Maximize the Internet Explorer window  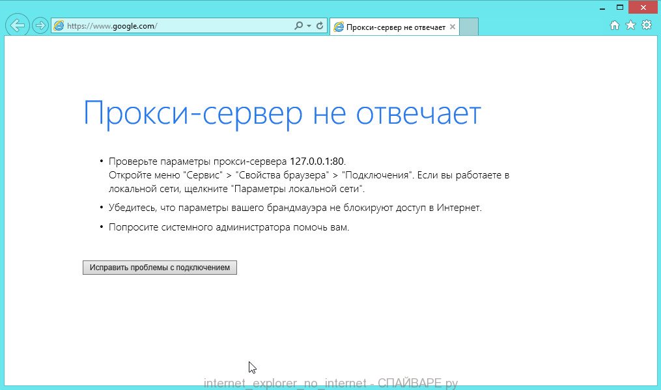pyautogui.click(x=620, y=8)
